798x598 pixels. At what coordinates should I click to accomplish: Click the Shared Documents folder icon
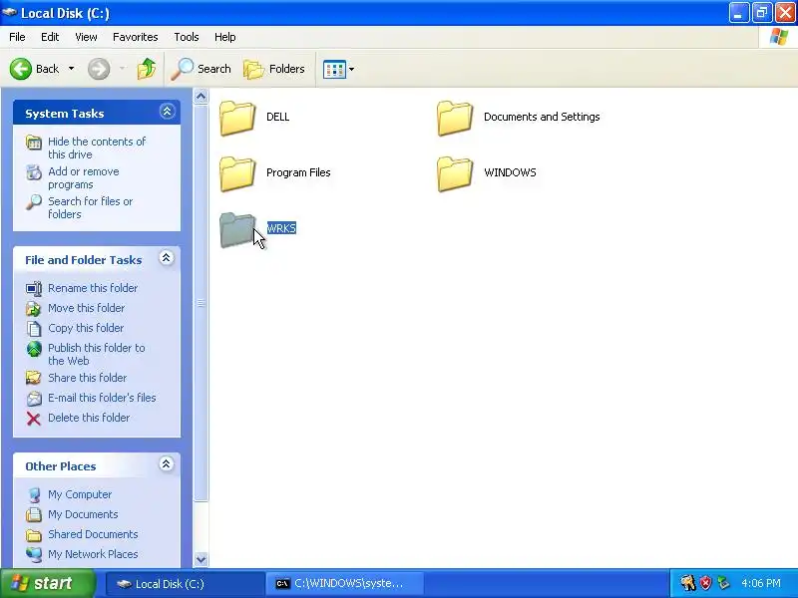(34, 535)
